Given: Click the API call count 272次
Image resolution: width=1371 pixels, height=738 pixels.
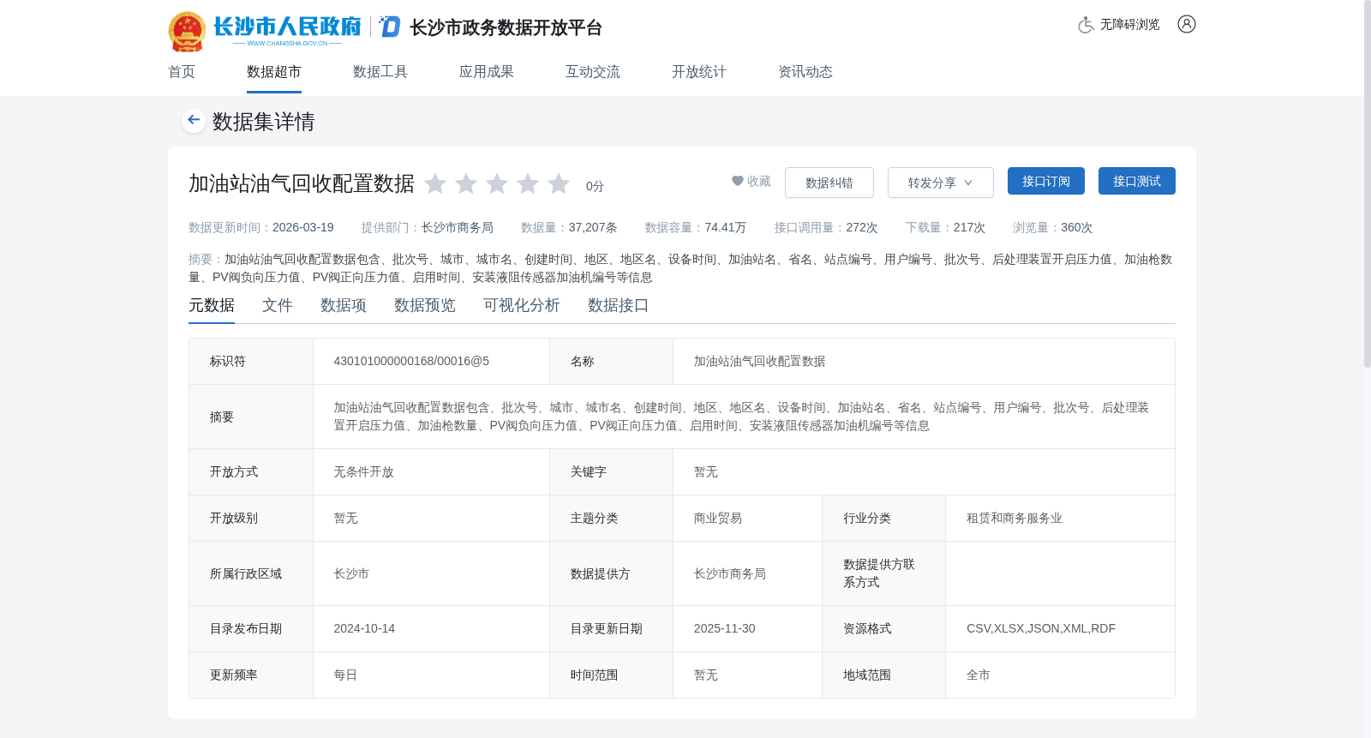Looking at the screenshot, I should coord(862,227).
